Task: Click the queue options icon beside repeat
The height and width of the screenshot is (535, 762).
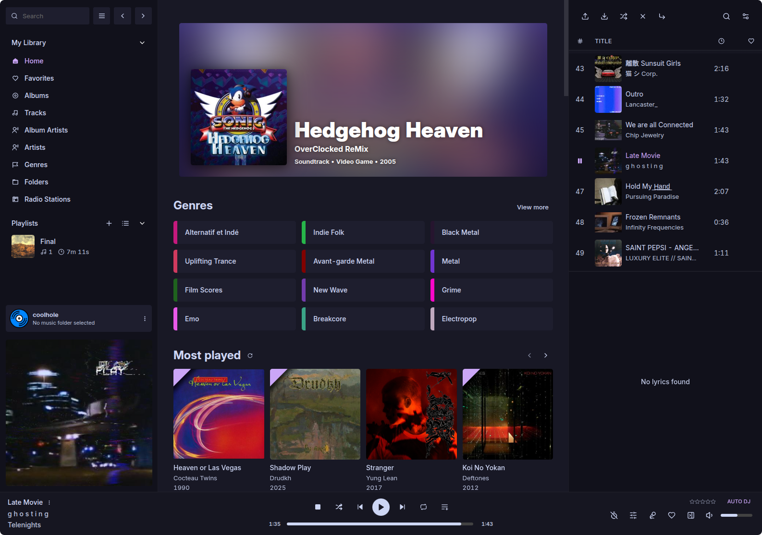Action: pos(444,507)
